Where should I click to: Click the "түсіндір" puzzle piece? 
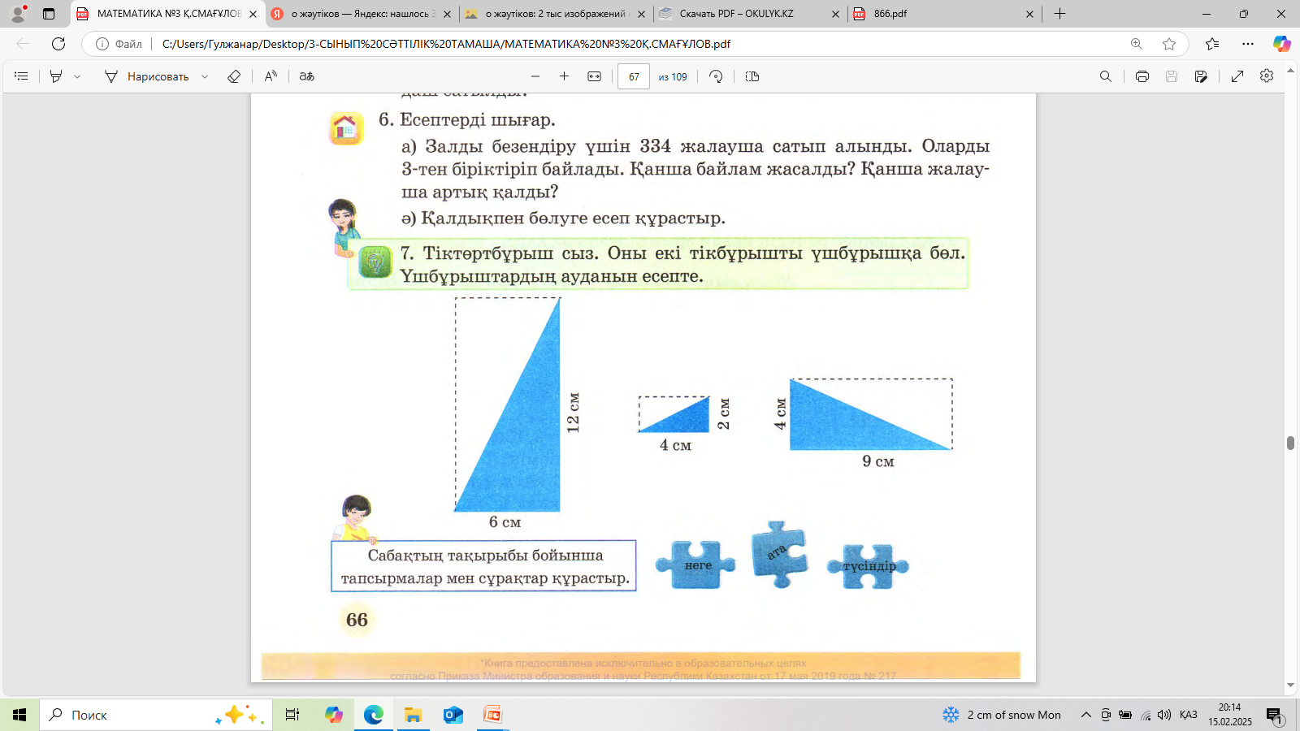[869, 566]
